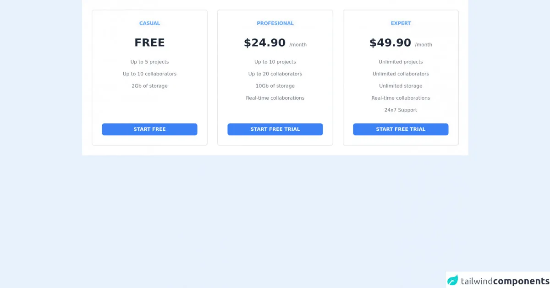
Task: Click the "Up to 20 collaborators" feature
Action: pos(275,74)
